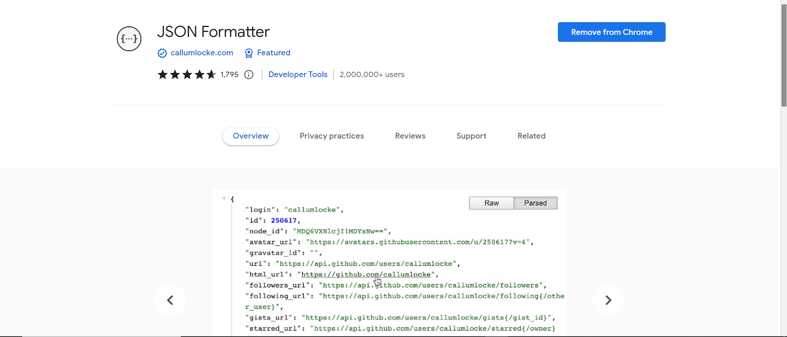Click the rating info circle icon
Image resolution: width=787 pixels, height=337 pixels.
click(x=249, y=75)
